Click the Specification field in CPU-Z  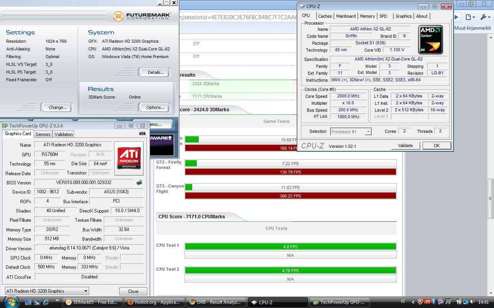pos(389,59)
